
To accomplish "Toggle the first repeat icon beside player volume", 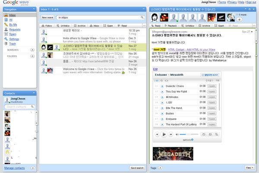I will pos(204,134).
